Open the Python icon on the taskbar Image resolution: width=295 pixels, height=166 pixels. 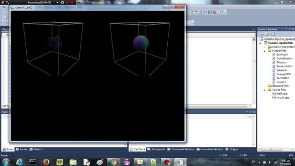pos(86,162)
